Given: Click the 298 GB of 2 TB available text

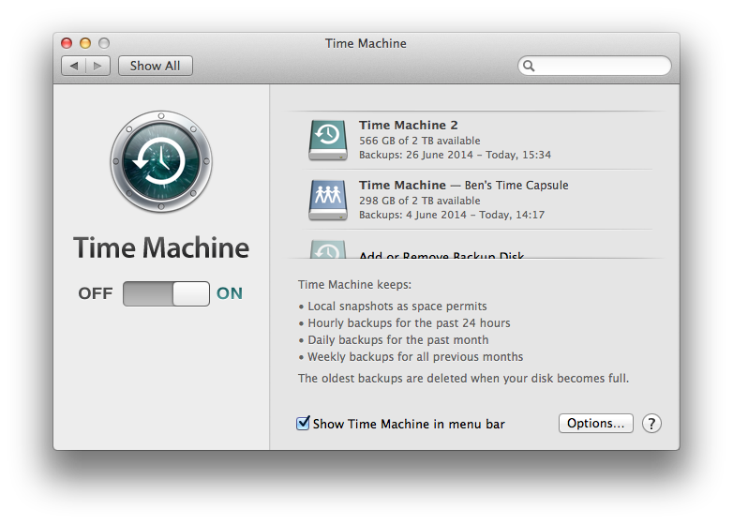Looking at the screenshot, I should click(419, 201).
